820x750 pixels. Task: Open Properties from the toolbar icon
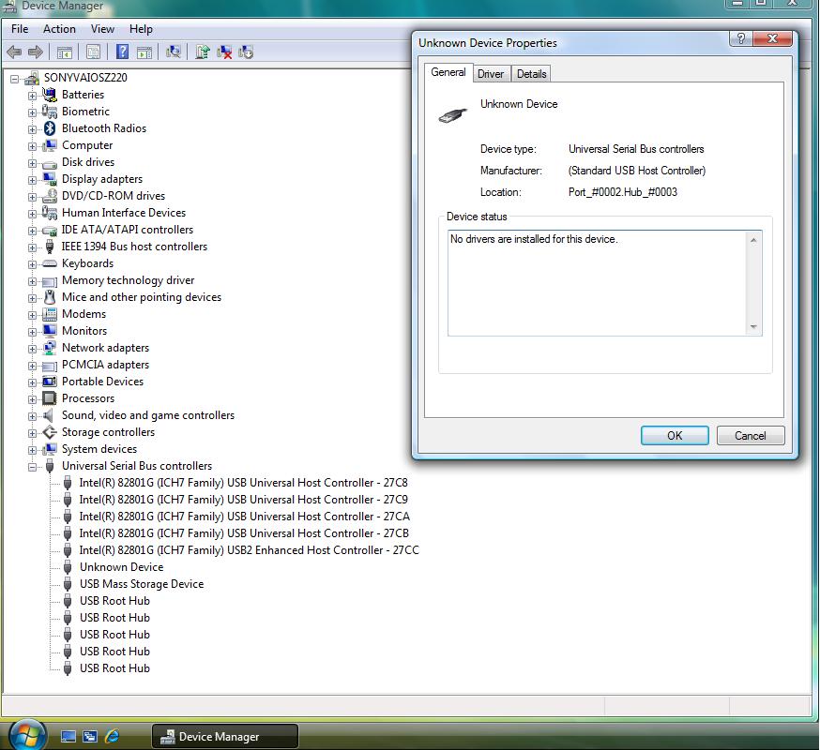click(x=93, y=52)
